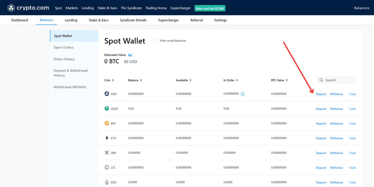Click Withdraw for CRO
The width and height of the screenshot is (374, 187).
pyautogui.click(x=337, y=94)
